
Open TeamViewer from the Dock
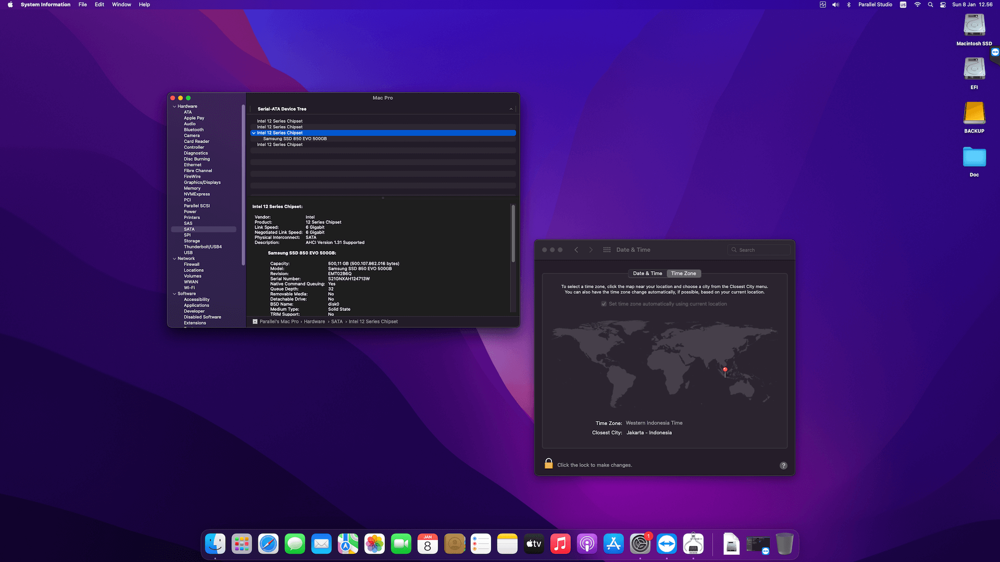point(667,544)
